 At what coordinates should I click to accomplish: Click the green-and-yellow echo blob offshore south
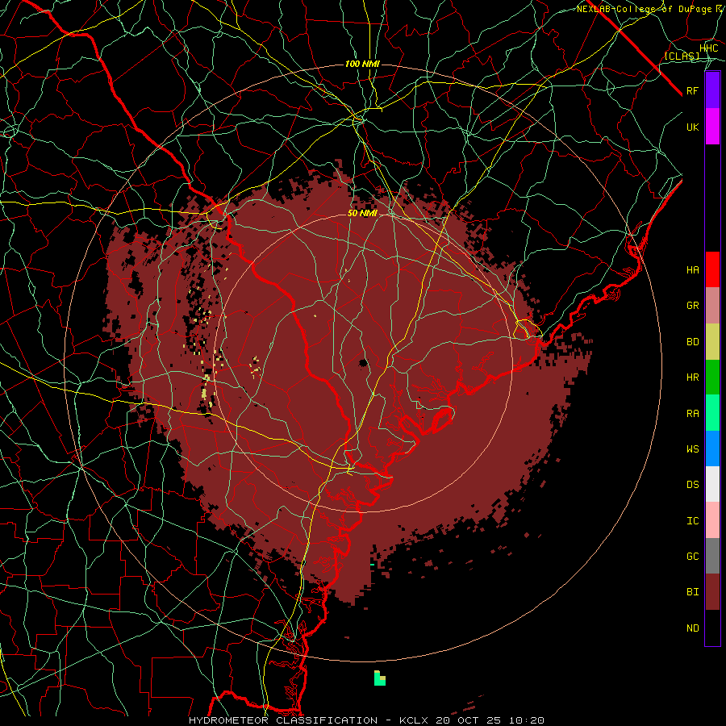coord(380,678)
